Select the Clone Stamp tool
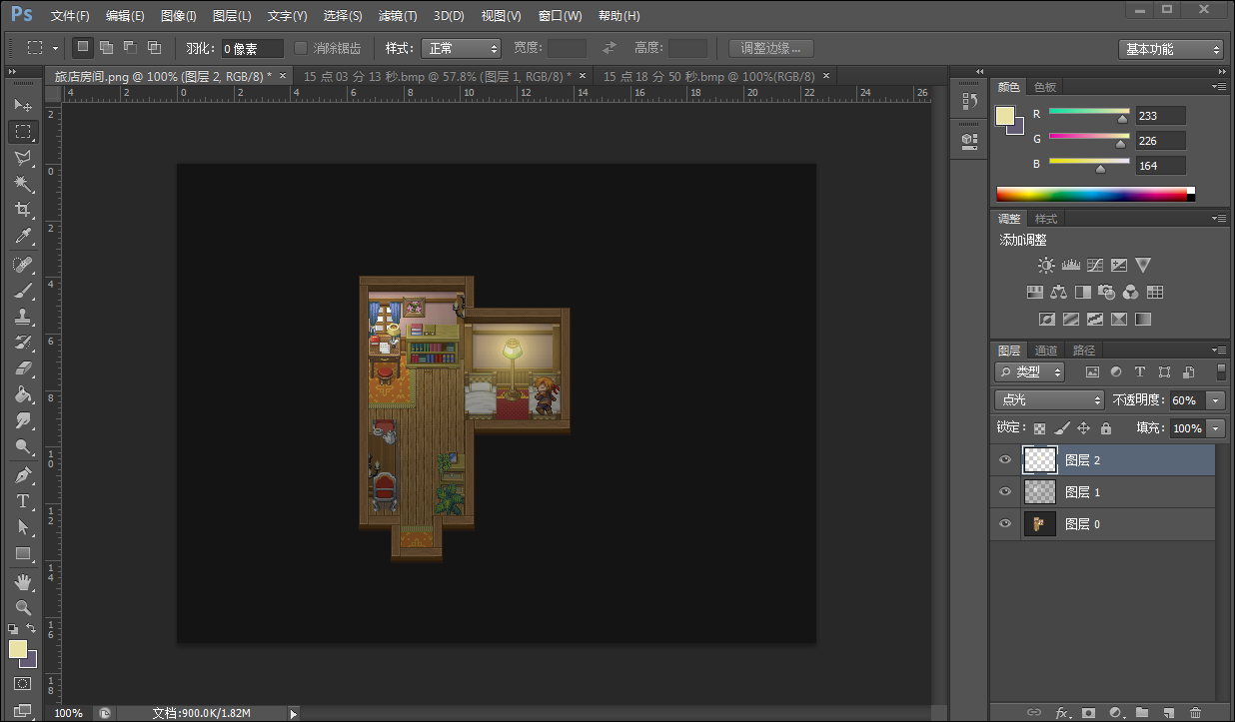 [23, 317]
